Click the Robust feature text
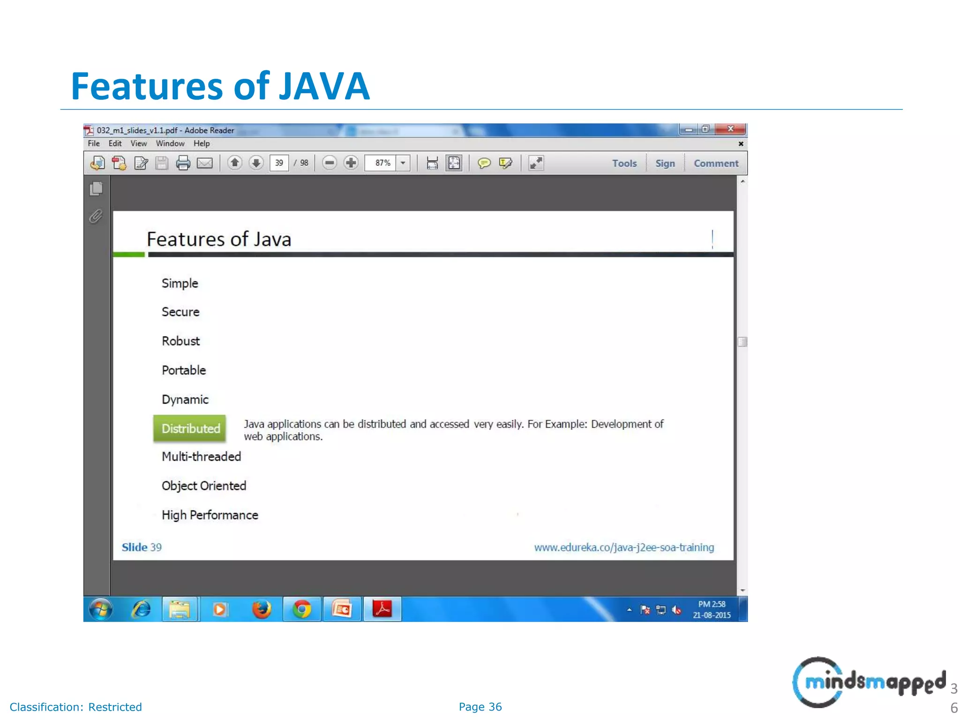The image size is (960, 720). pyautogui.click(x=180, y=341)
